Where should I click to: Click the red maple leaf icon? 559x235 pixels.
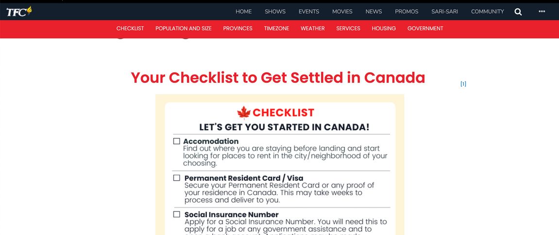244,113
